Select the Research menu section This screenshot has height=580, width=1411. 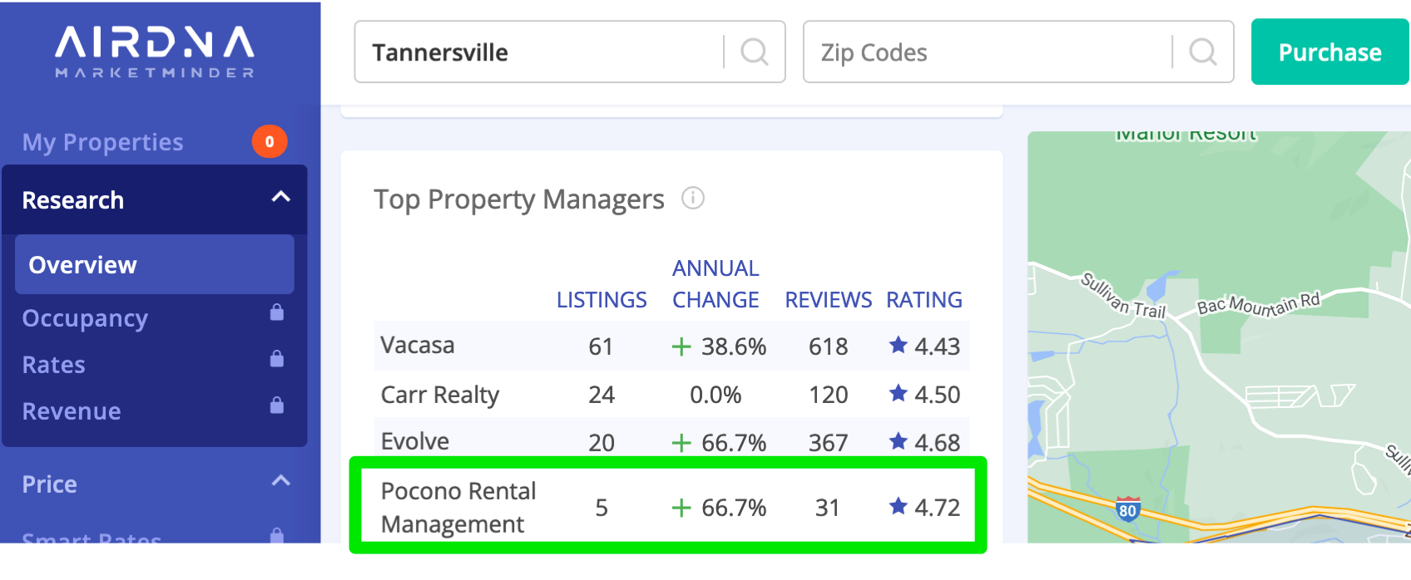pyautogui.click(x=155, y=199)
